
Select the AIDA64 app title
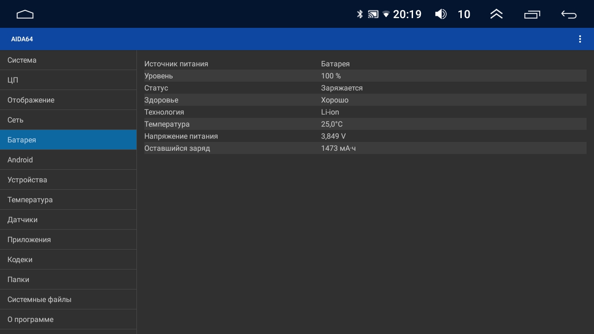(22, 39)
